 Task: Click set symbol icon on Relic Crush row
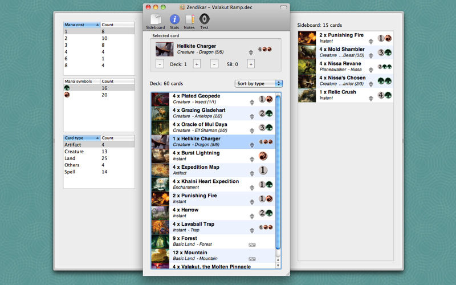pos(371,98)
